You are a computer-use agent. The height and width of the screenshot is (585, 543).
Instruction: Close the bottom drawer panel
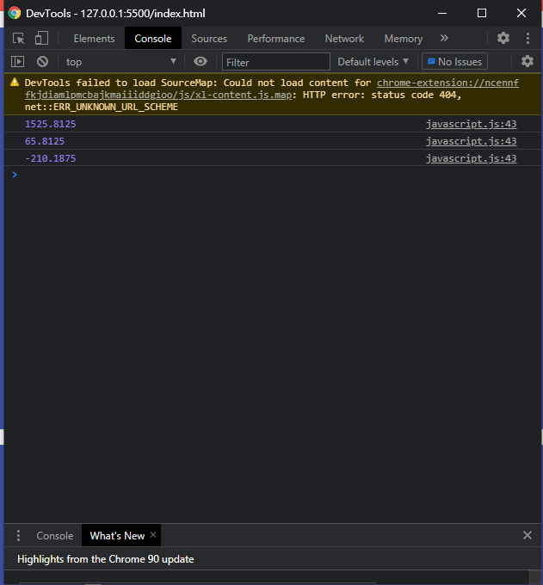(528, 535)
